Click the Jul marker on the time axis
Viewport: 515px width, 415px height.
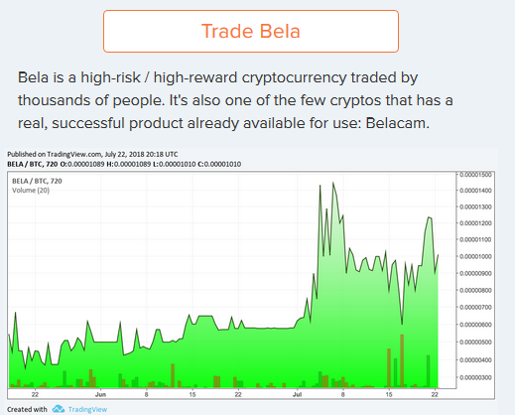pos(297,394)
